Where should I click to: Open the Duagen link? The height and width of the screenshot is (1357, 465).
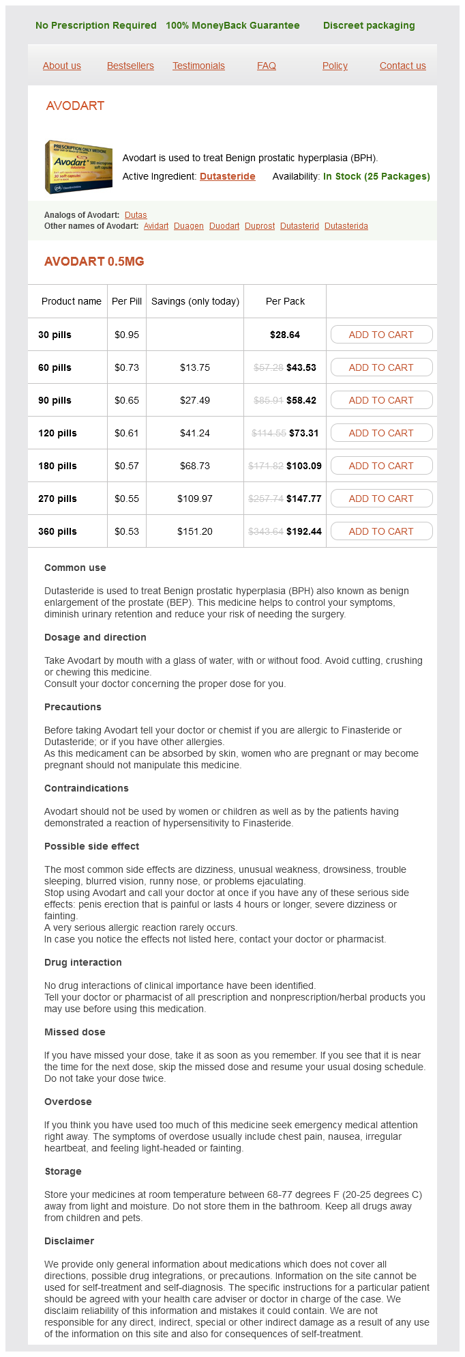point(189,226)
